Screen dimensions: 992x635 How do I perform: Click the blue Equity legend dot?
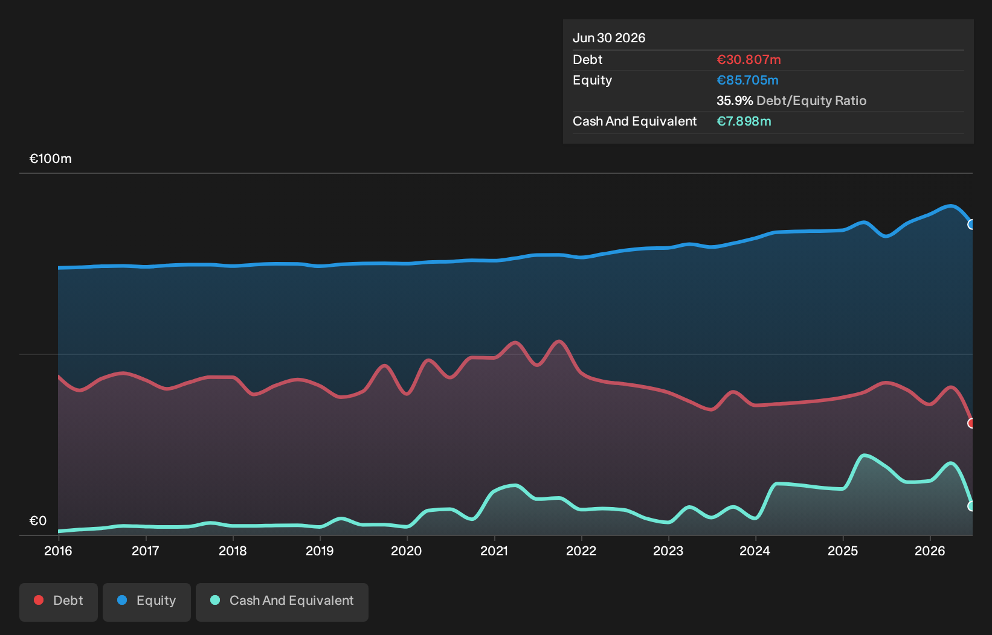[122, 600]
